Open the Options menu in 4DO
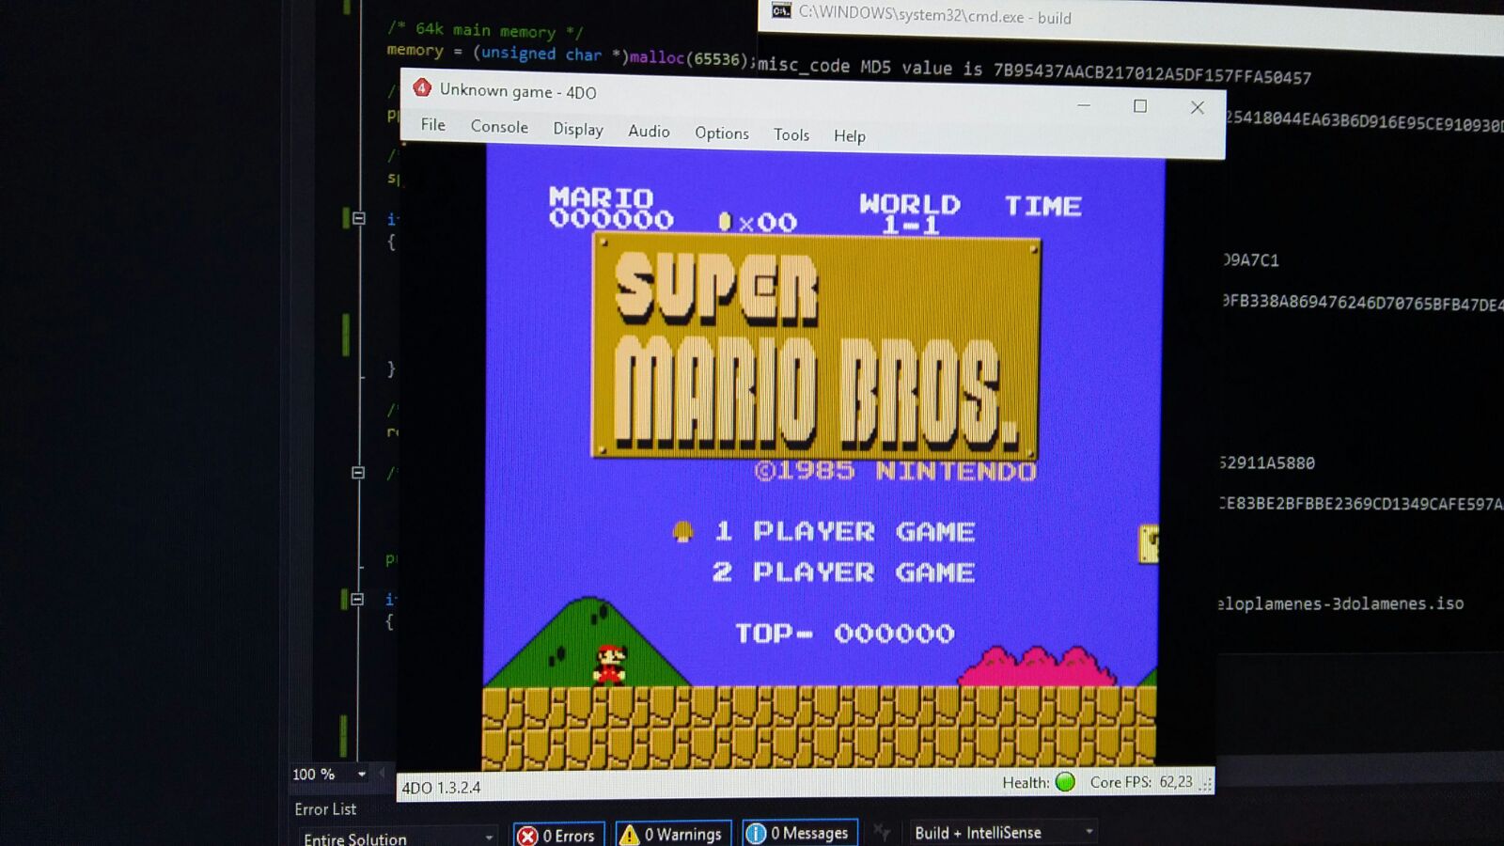 pos(722,133)
